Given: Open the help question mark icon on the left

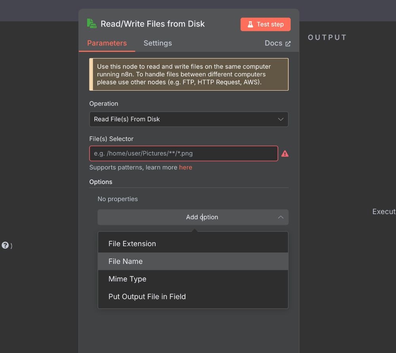Looking at the screenshot, I should (x=6, y=246).
